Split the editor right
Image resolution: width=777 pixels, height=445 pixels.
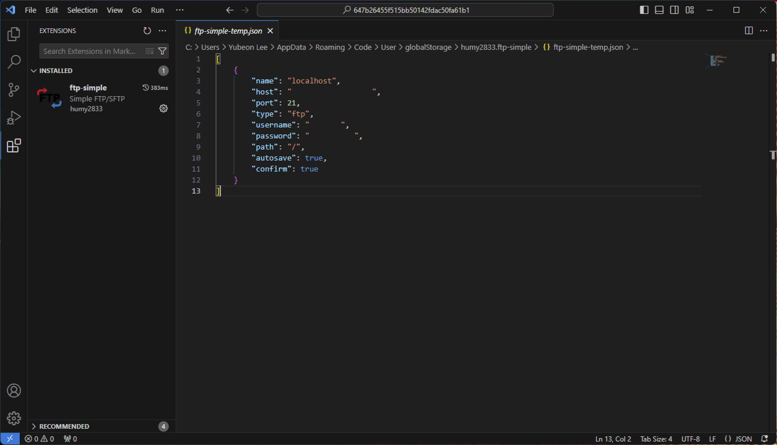[749, 30]
